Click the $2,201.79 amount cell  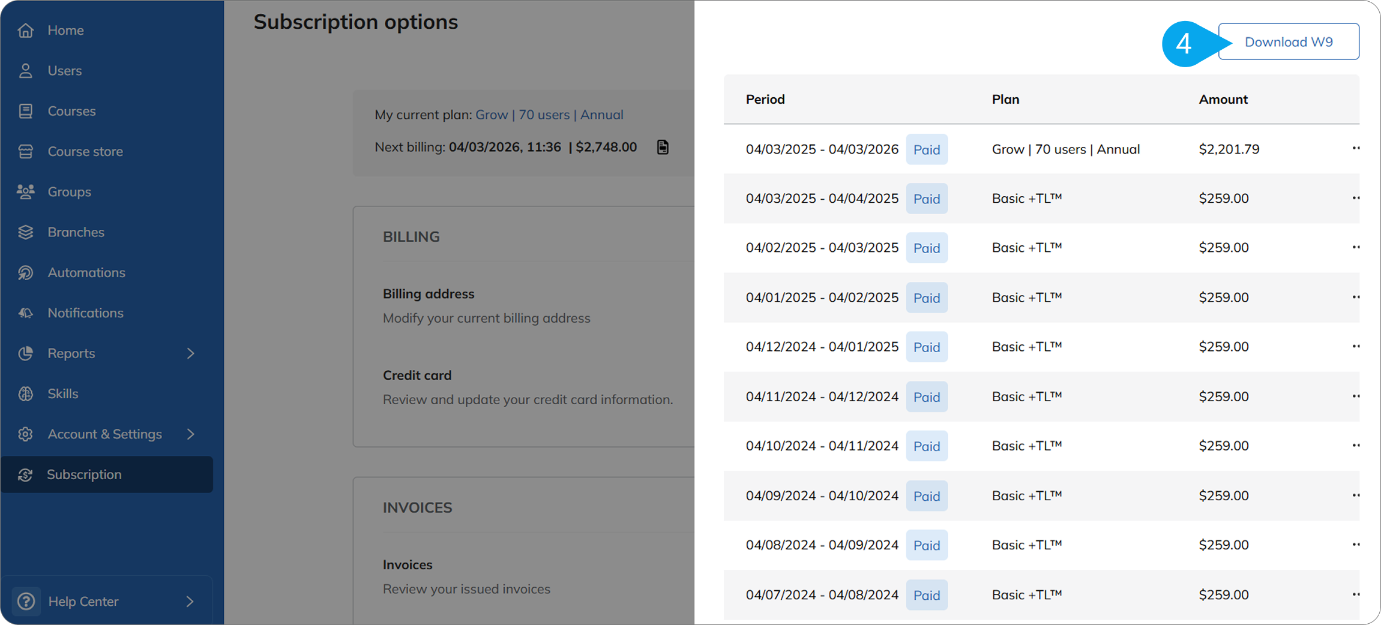pos(1229,149)
